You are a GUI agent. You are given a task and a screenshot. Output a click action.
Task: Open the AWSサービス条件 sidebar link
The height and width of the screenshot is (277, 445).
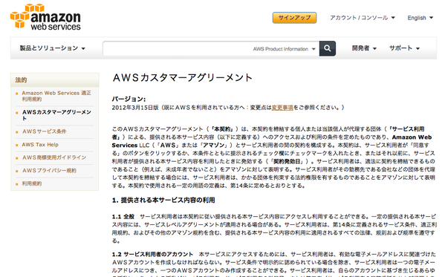tap(45, 131)
